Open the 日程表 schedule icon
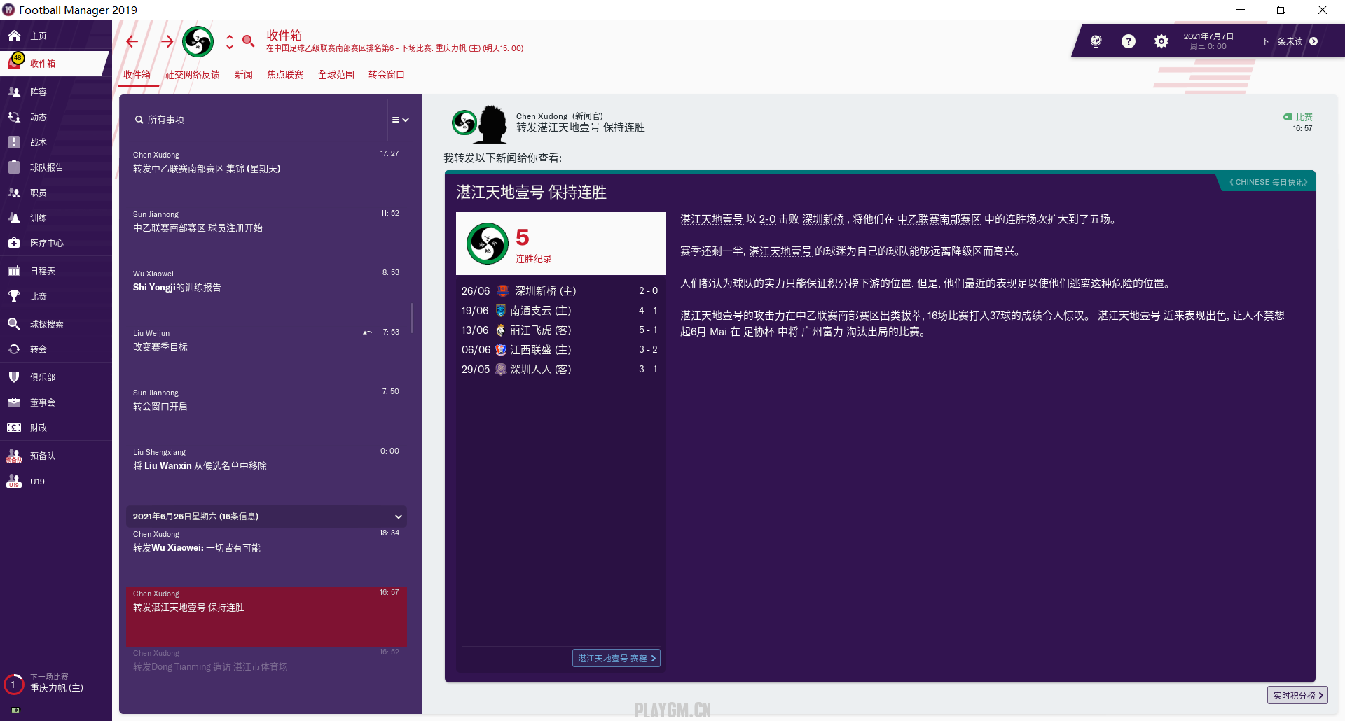 14,271
